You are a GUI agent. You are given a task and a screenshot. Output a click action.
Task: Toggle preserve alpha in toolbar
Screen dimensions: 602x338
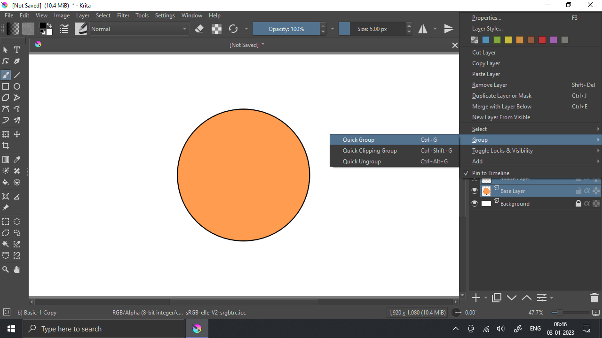point(216,29)
